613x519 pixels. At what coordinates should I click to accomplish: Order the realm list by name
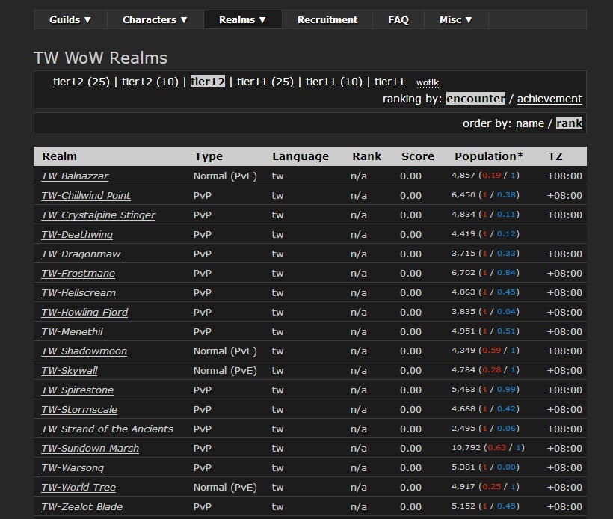tap(530, 123)
